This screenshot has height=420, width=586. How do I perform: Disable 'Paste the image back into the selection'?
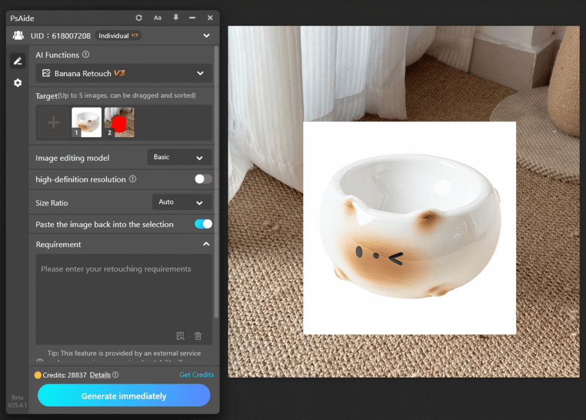pos(203,224)
